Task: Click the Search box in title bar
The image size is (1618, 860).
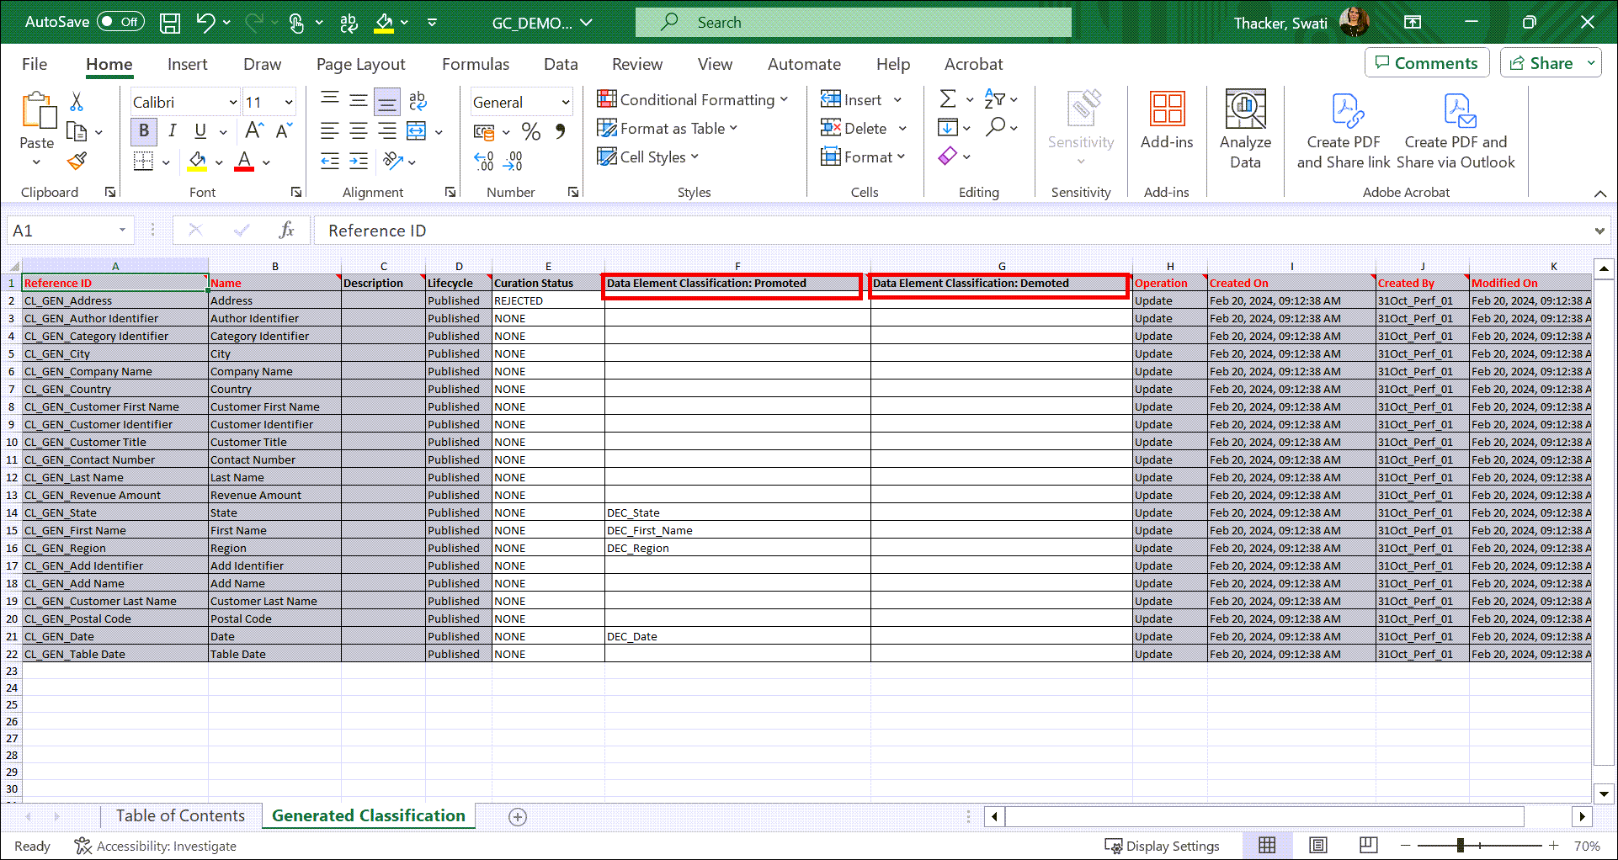Action: click(854, 22)
